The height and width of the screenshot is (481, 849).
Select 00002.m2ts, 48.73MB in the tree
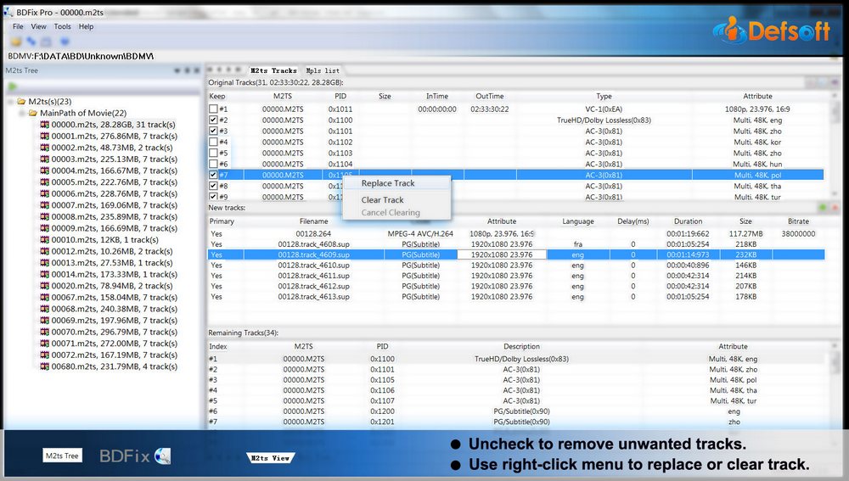click(x=112, y=148)
